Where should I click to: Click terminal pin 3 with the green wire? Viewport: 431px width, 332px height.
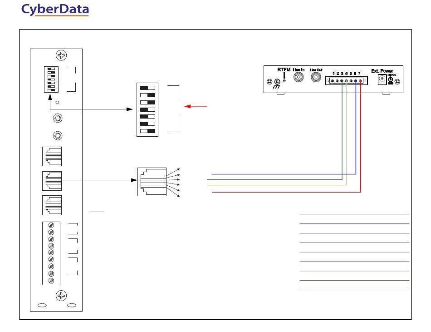(342, 81)
